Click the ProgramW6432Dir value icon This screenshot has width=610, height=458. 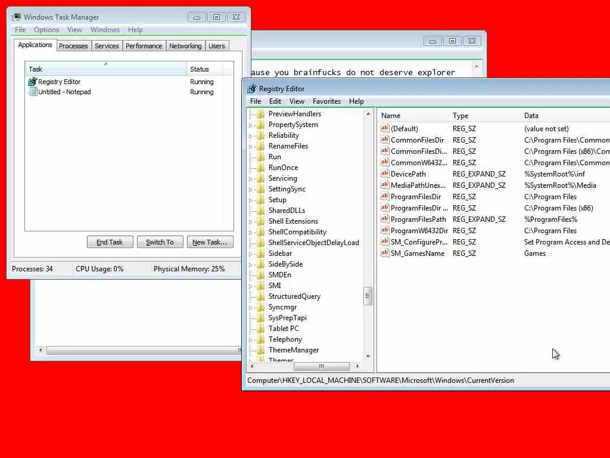(x=385, y=230)
